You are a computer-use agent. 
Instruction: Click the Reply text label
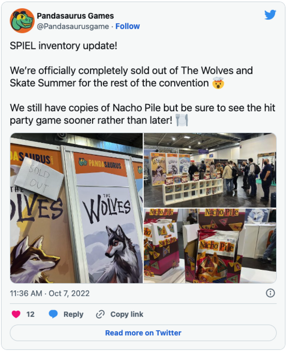(73, 314)
